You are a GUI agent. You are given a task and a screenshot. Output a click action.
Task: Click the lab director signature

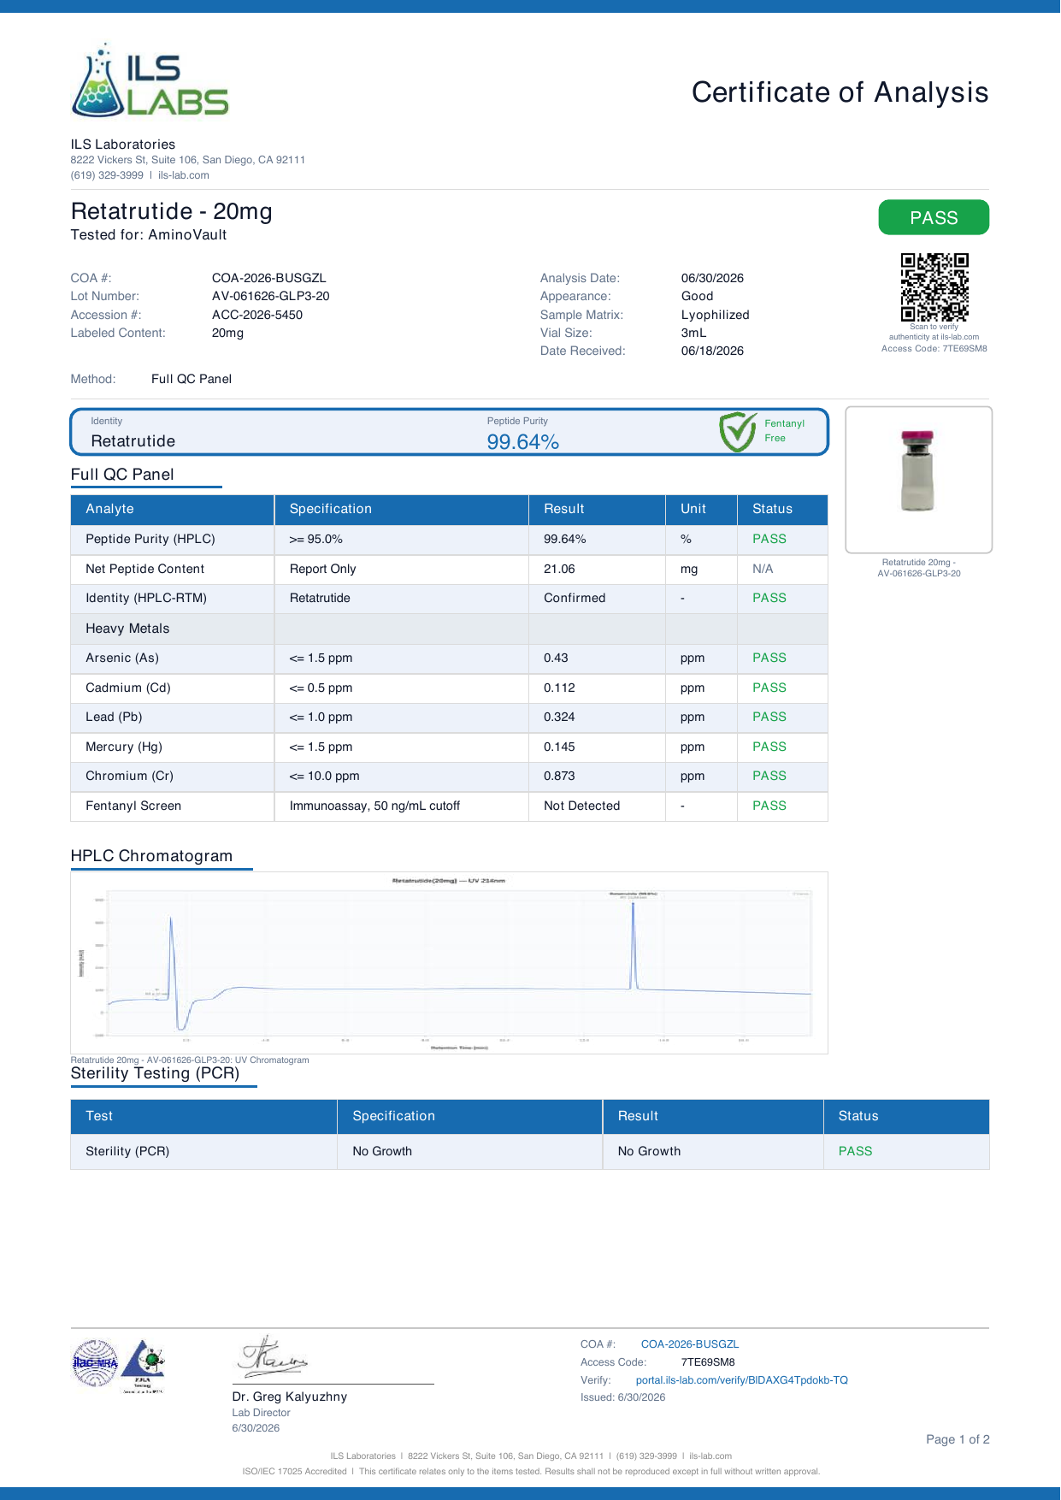pos(272,1357)
